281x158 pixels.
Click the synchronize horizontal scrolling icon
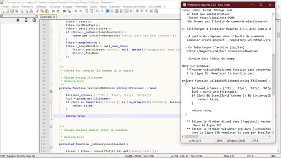point(91,11)
